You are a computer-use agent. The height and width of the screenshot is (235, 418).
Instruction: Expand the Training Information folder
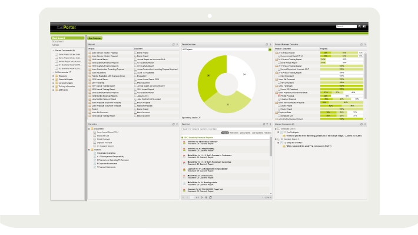coord(54,87)
